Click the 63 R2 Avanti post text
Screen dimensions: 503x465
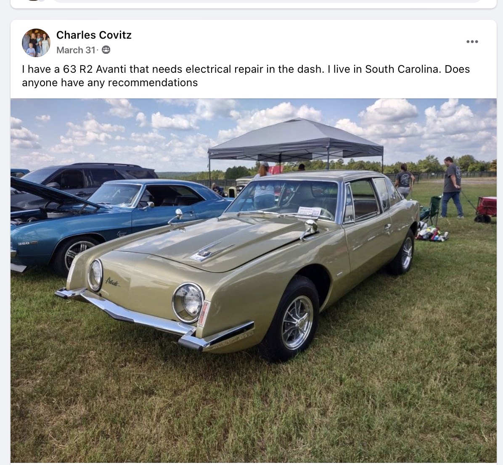246,76
